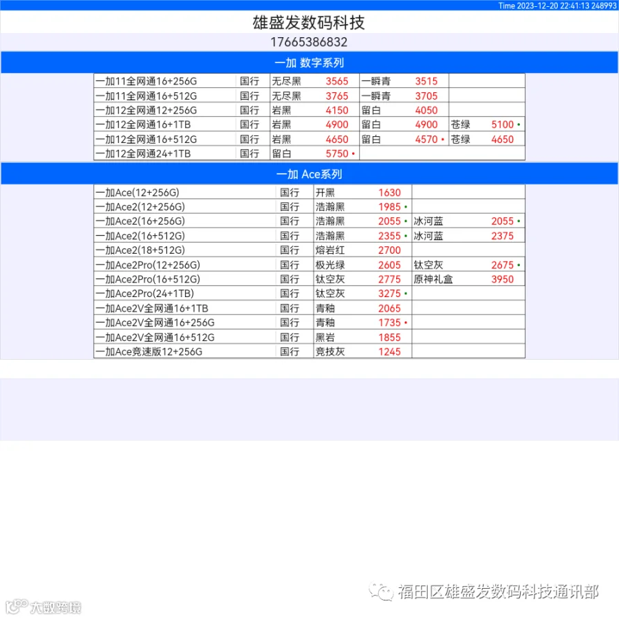The width and height of the screenshot is (619, 619).
Task: Select the row label "一加Ace2(16+256G)"
Action: (140, 221)
